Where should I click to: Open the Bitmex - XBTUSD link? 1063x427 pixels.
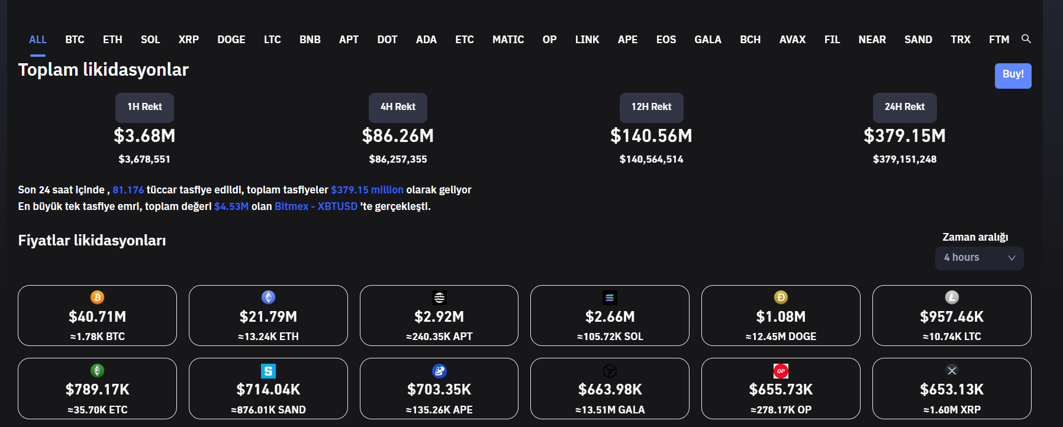(316, 206)
